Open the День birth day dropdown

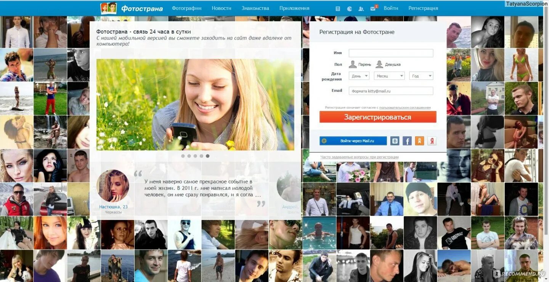click(x=359, y=76)
